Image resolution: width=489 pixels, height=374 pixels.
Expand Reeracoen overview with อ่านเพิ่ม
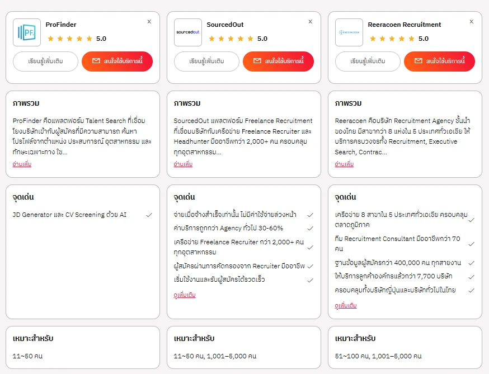point(344,164)
